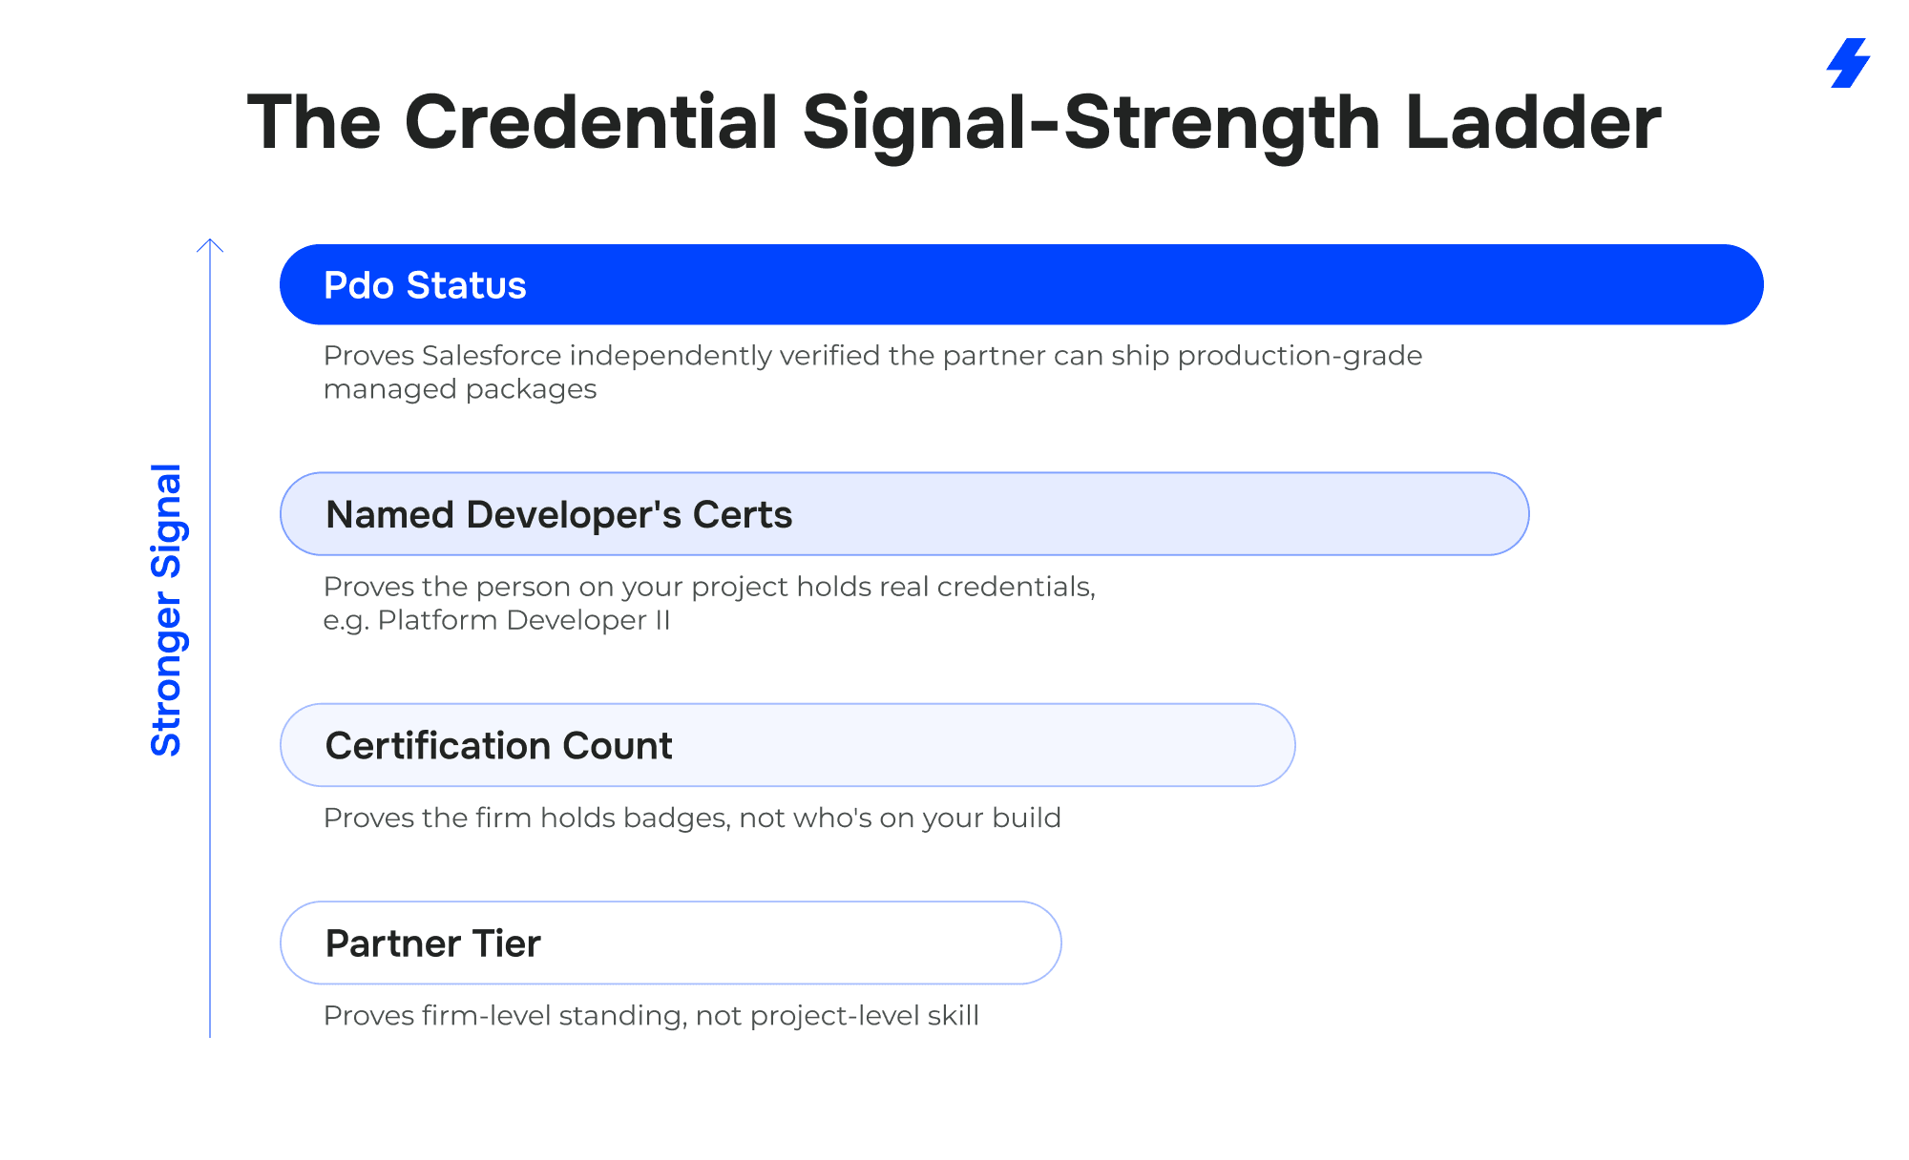The width and height of the screenshot is (1909, 1160).
Task: Choose the Partner Tier bar
Action: pyautogui.click(x=670, y=942)
